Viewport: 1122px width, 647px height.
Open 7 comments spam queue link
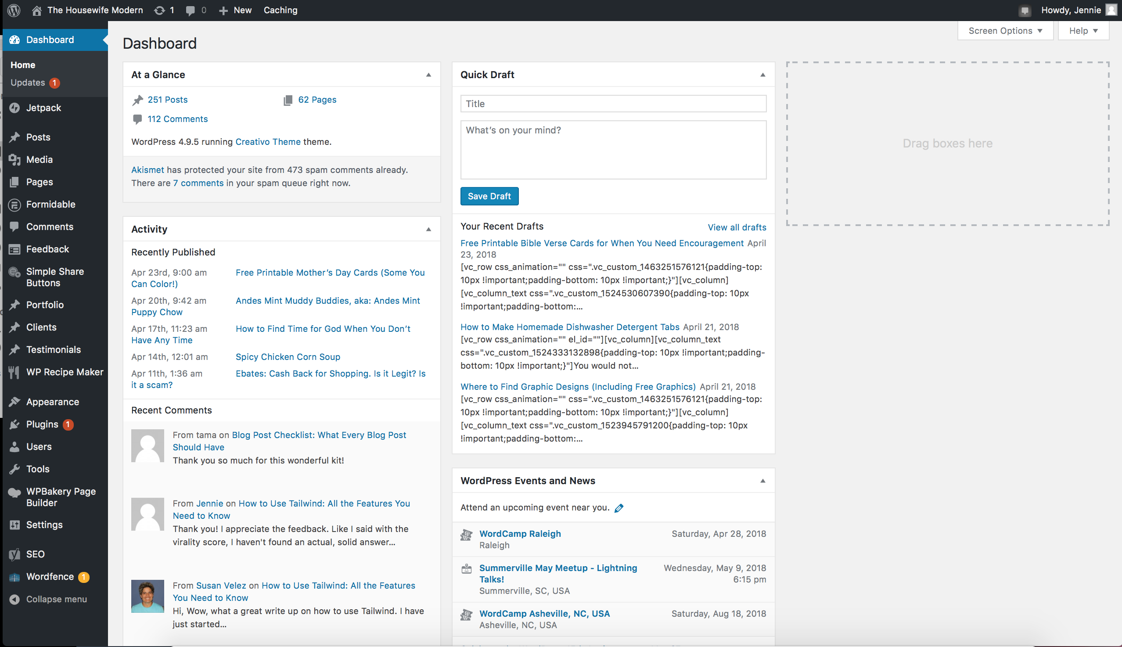coord(198,183)
